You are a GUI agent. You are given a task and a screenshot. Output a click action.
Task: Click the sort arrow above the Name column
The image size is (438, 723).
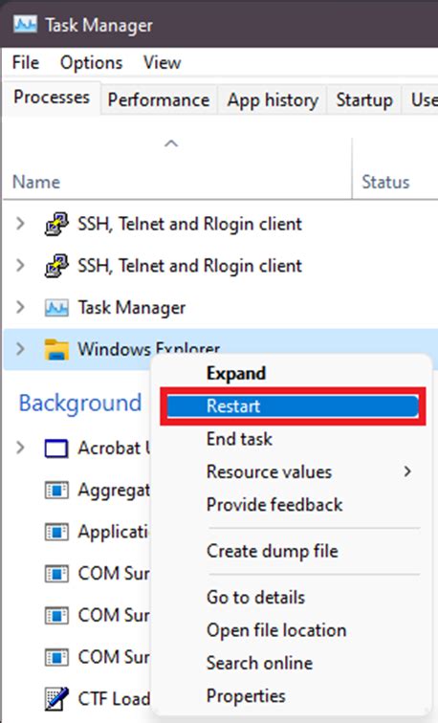point(171,143)
